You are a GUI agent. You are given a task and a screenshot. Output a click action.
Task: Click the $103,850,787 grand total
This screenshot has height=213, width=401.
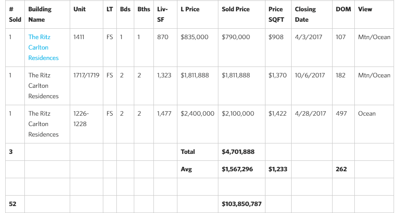pyautogui.click(x=241, y=204)
